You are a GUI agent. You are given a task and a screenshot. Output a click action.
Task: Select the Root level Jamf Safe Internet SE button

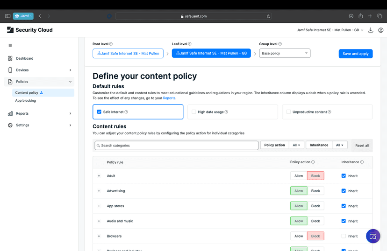point(128,53)
